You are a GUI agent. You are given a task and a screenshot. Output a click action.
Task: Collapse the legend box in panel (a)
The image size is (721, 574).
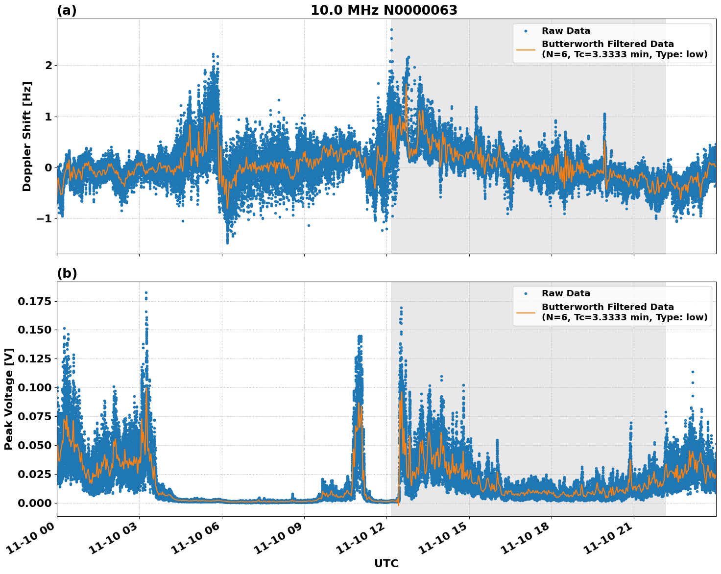pos(611,43)
